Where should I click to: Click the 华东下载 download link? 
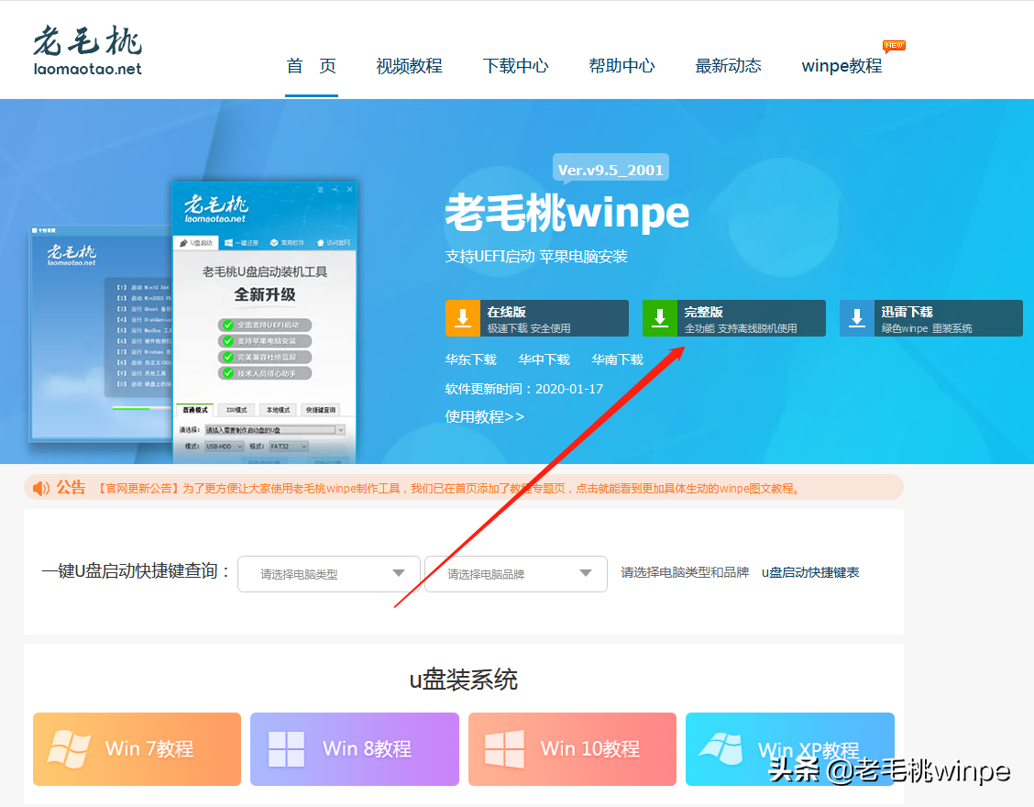point(471,359)
